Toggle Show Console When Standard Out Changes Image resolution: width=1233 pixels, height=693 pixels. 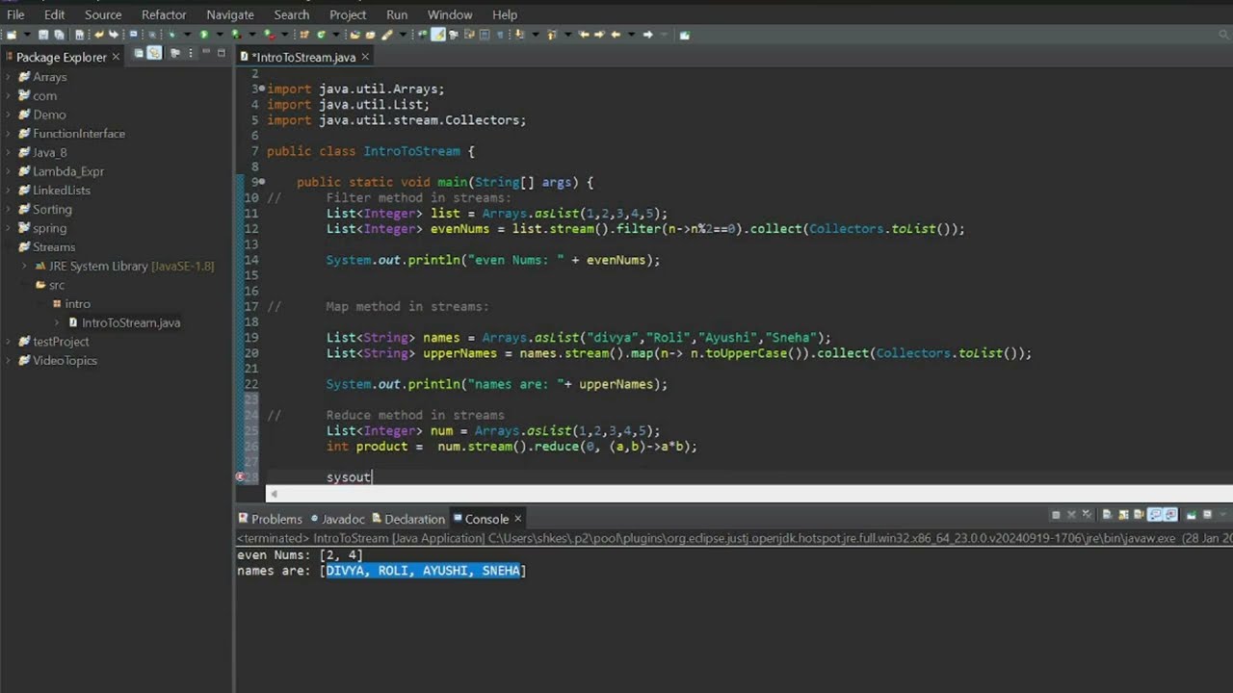[x=1155, y=515]
